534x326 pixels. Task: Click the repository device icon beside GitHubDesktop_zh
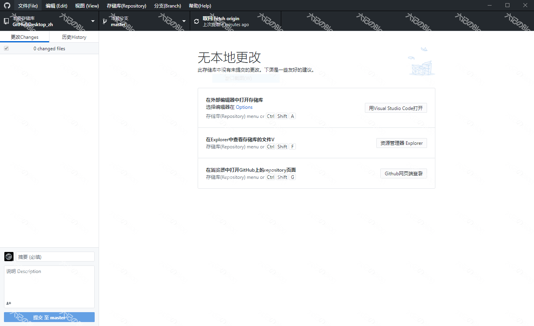6,21
